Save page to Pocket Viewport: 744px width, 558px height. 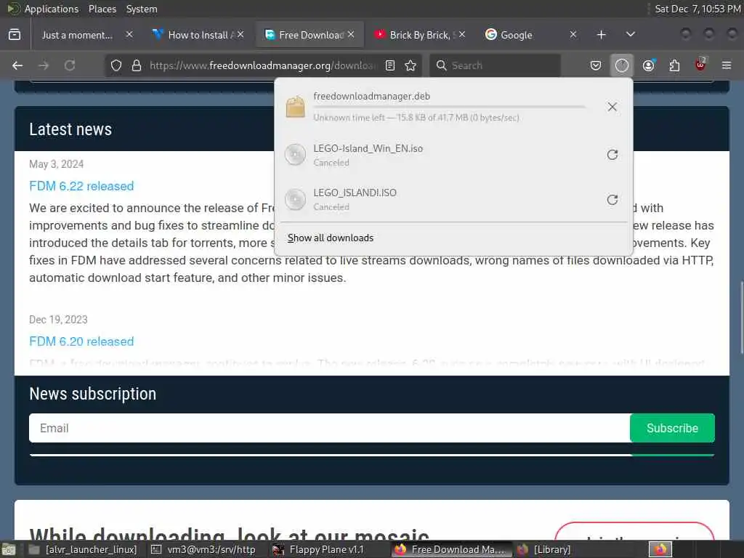click(x=596, y=65)
